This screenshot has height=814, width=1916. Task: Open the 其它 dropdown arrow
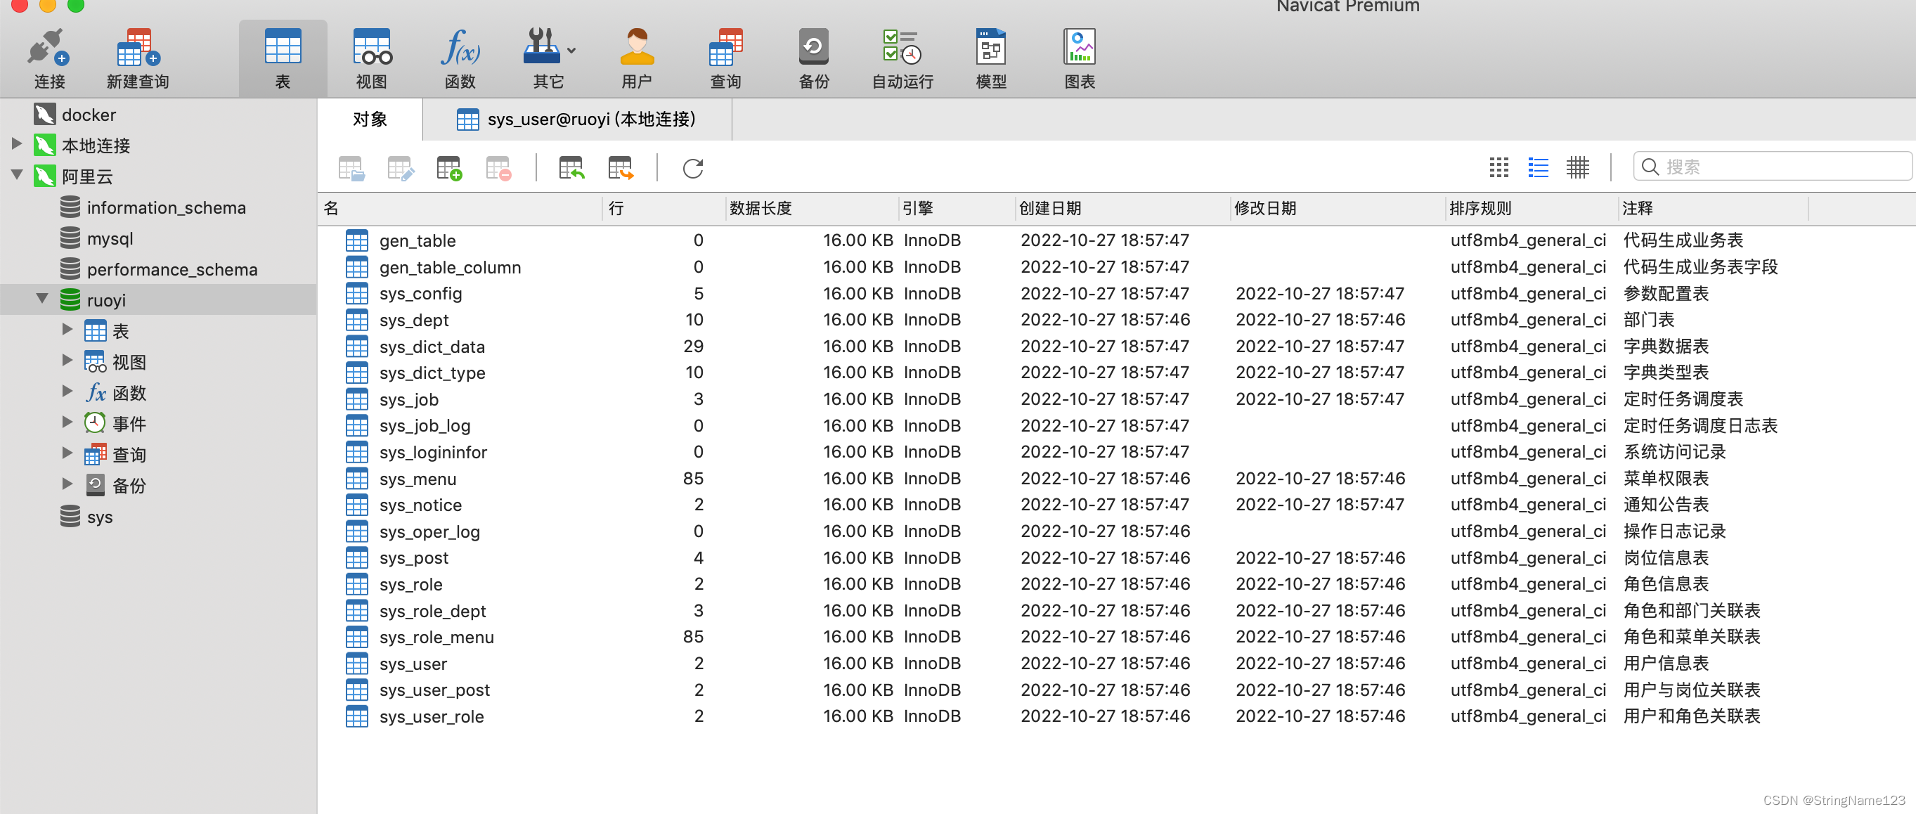tap(571, 51)
